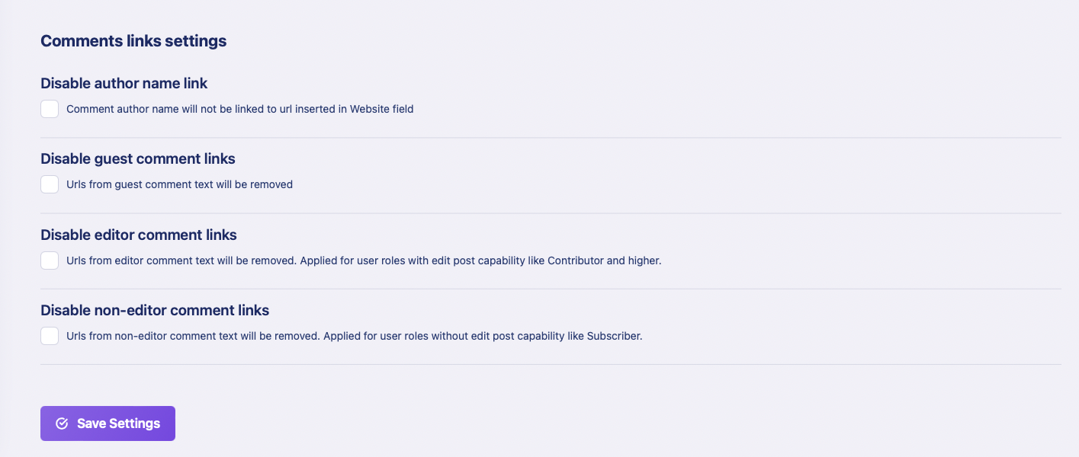Click the words 'without edit post capability'
This screenshot has width=1079, height=457.
click(x=498, y=336)
